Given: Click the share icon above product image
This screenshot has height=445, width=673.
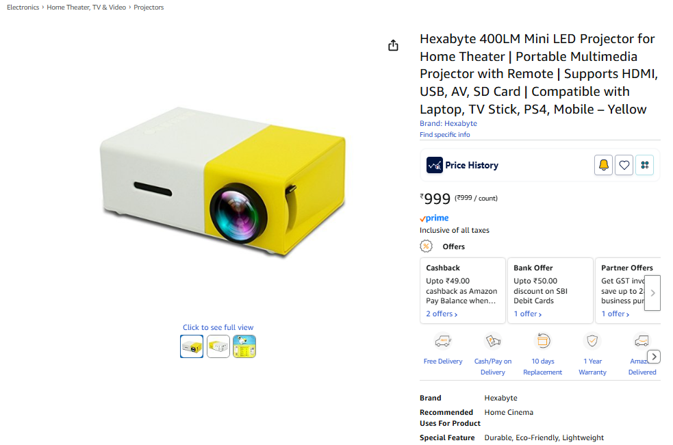Looking at the screenshot, I should 393,45.
